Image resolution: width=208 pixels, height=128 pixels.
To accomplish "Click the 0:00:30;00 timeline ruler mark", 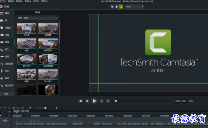I will (54, 116).
